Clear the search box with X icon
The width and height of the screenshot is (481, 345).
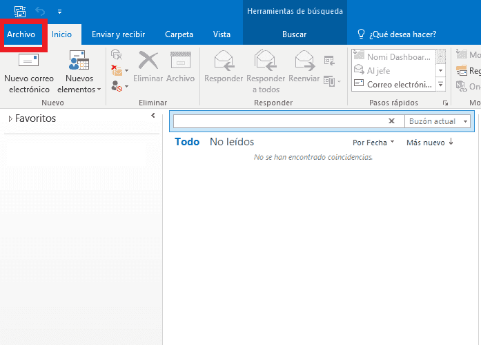click(x=391, y=121)
